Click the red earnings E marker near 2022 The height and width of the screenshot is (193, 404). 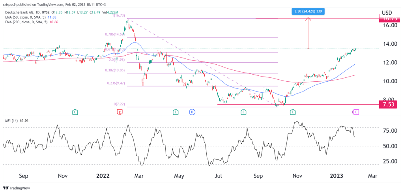click(120, 112)
